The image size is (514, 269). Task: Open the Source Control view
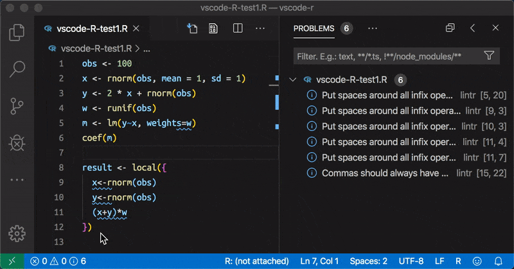click(x=17, y=106)
